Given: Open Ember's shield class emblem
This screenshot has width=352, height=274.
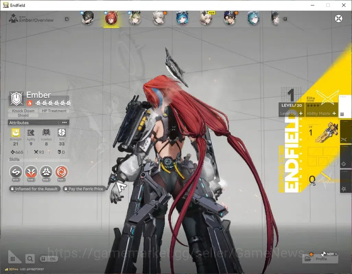Looking at the screenshot, I should point(16,98).
